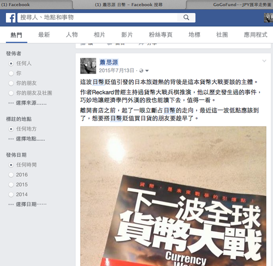Open the profile picture in top bar
273x266 pixels.
coord(269,18)
